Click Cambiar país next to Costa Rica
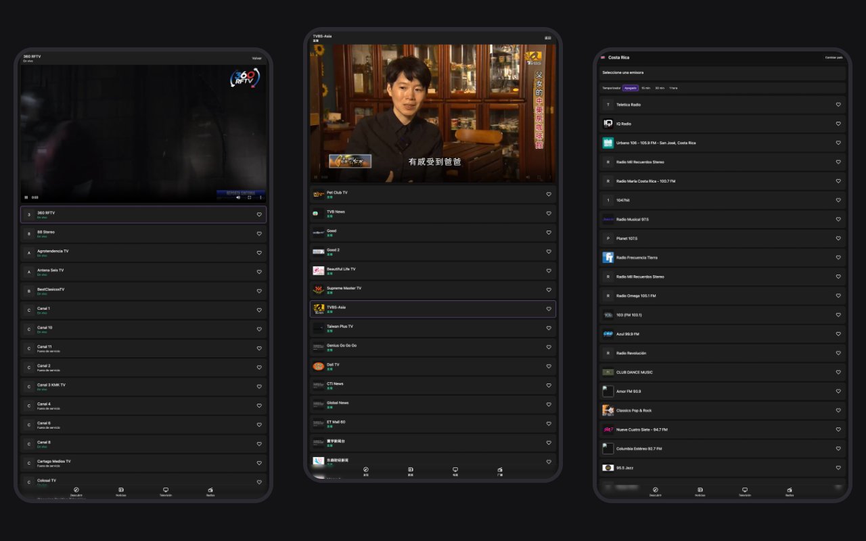The image size is (866, 541). 834,57
